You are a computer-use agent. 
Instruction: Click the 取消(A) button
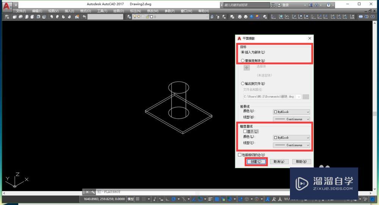coord(279,161)
